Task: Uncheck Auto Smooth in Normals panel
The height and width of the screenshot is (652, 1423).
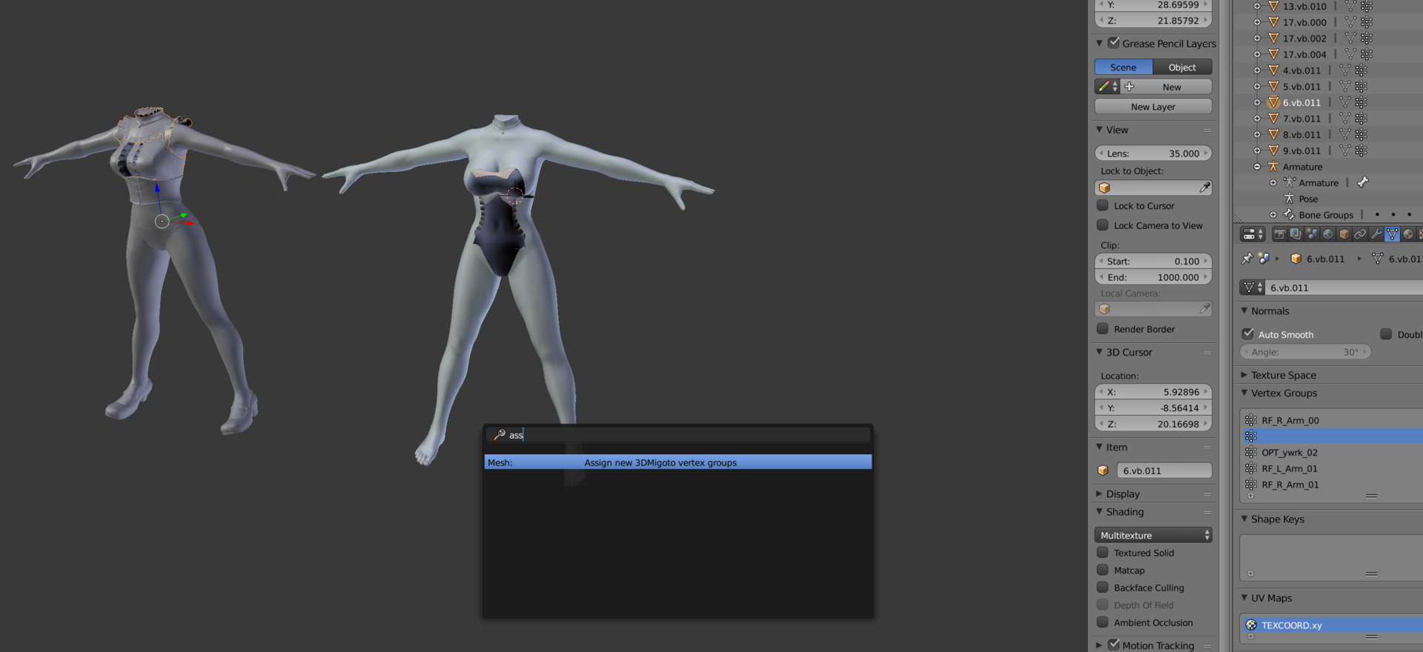Action: 1248,334
